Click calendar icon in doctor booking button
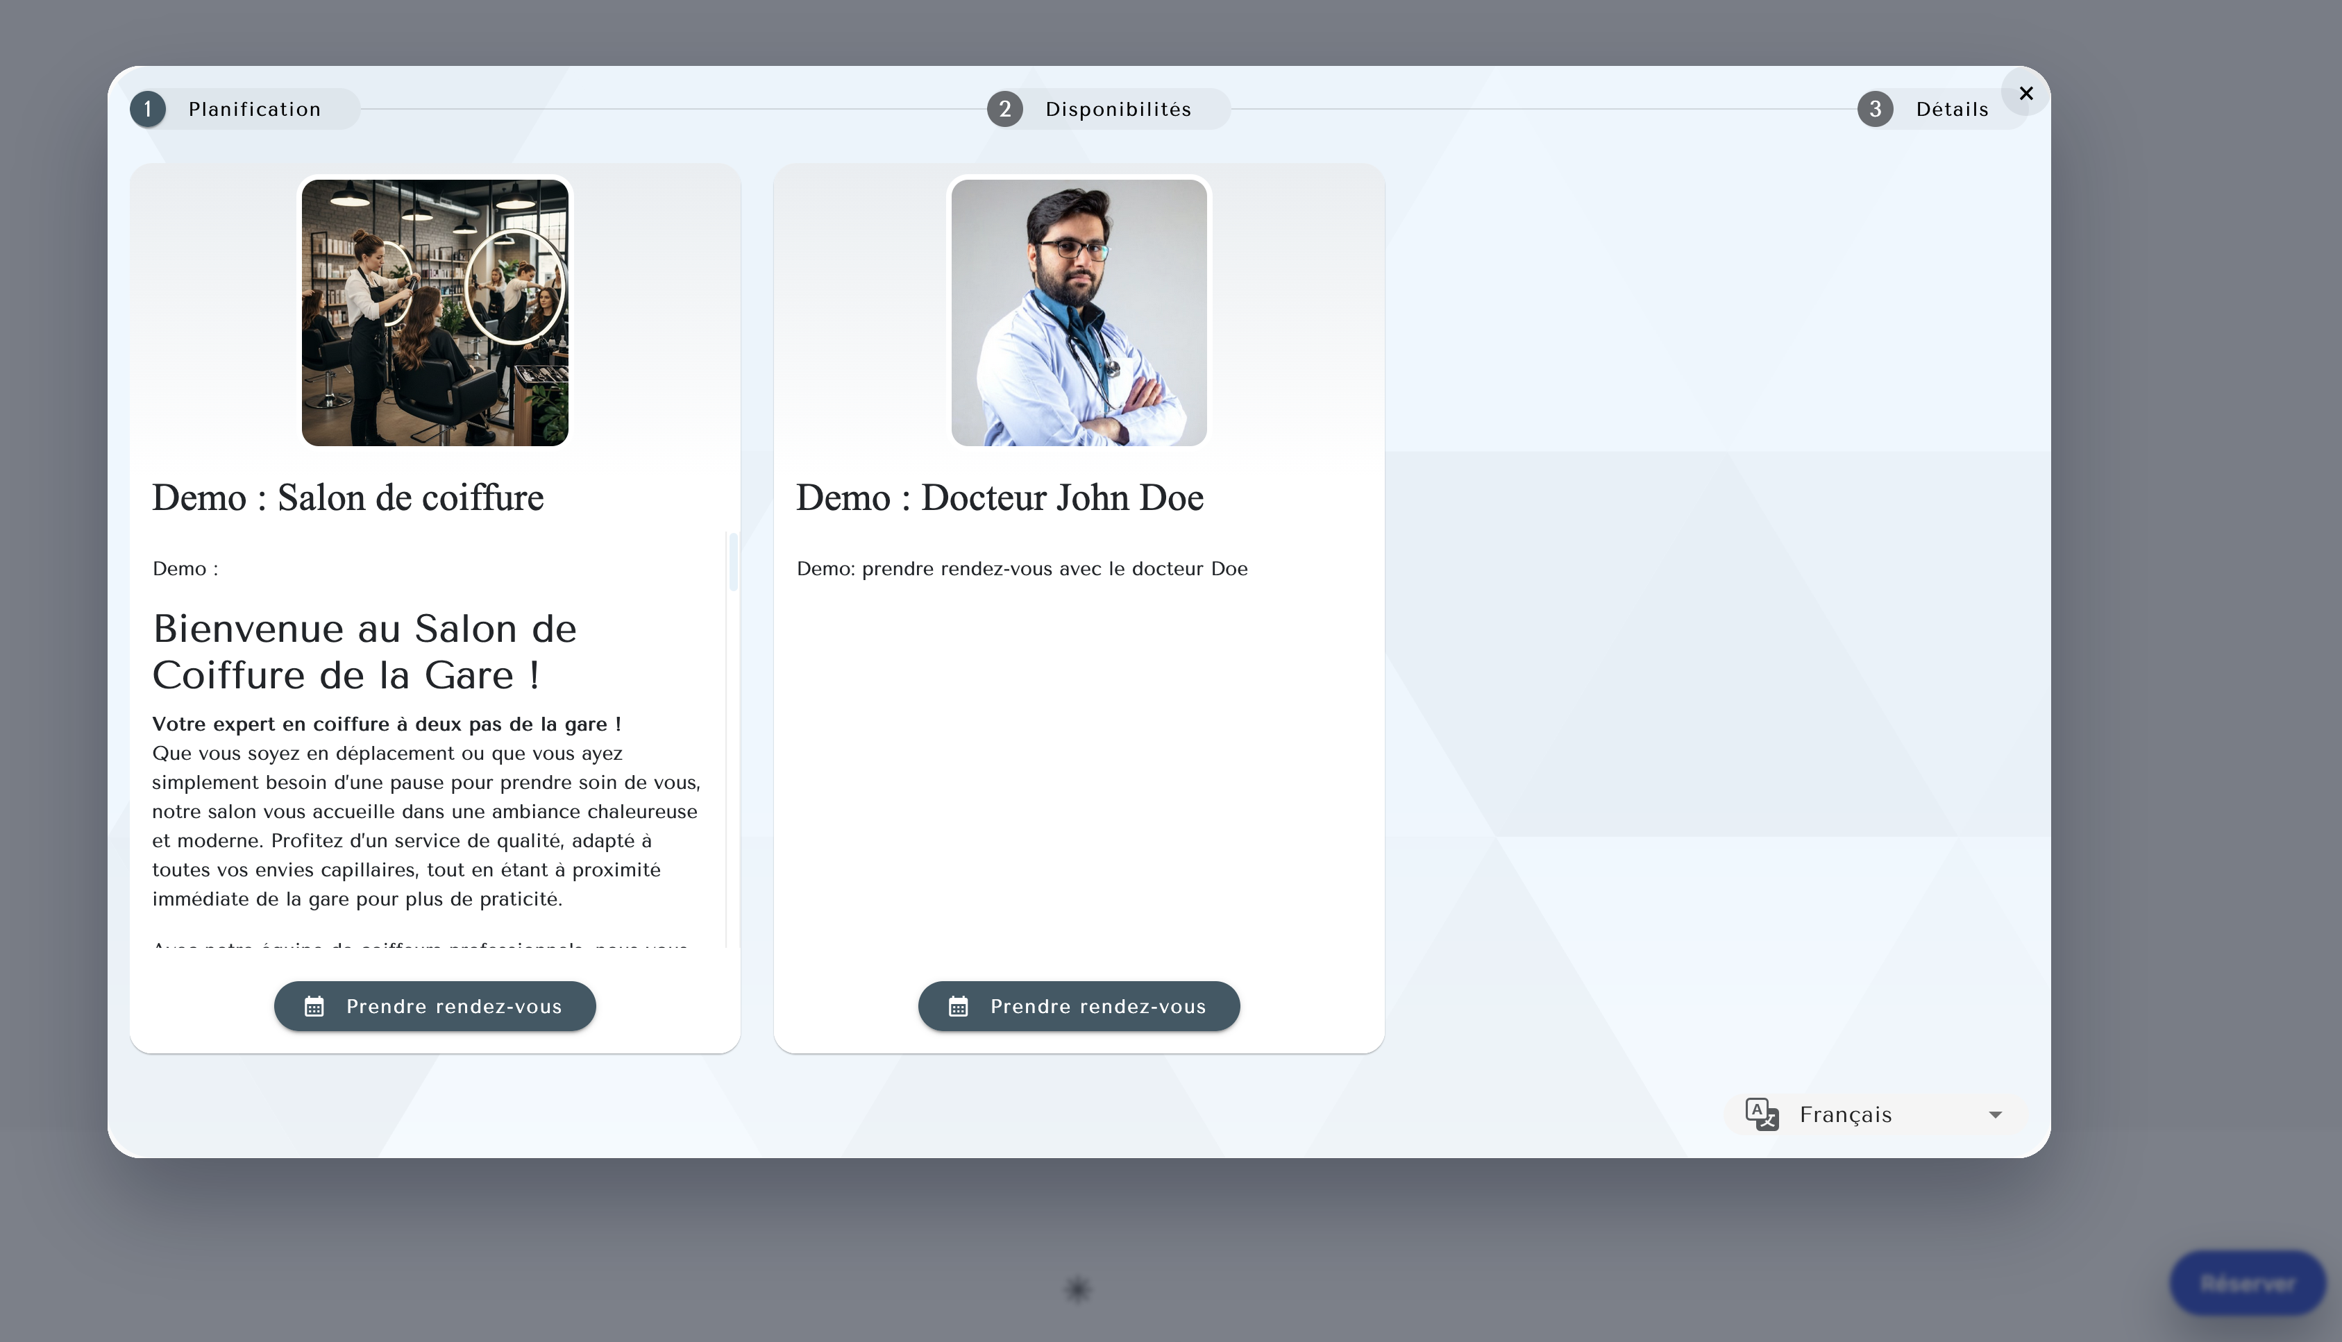Viewport: 2342px width, 1342px height. pyautogui.click(x=958, y=1006)
